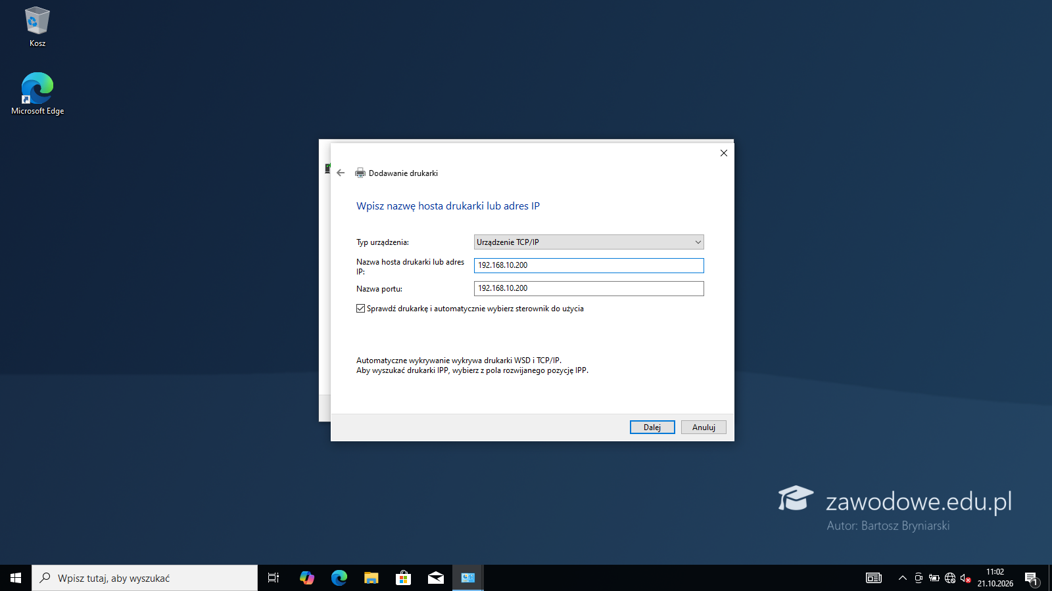
Task: Open Microsoft Store from the taskbar
Action: (404, 578)
